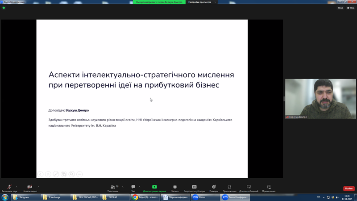The image size is (357, 201).
Task: Click the red Выйти leave button
Action: coord(349,188)
